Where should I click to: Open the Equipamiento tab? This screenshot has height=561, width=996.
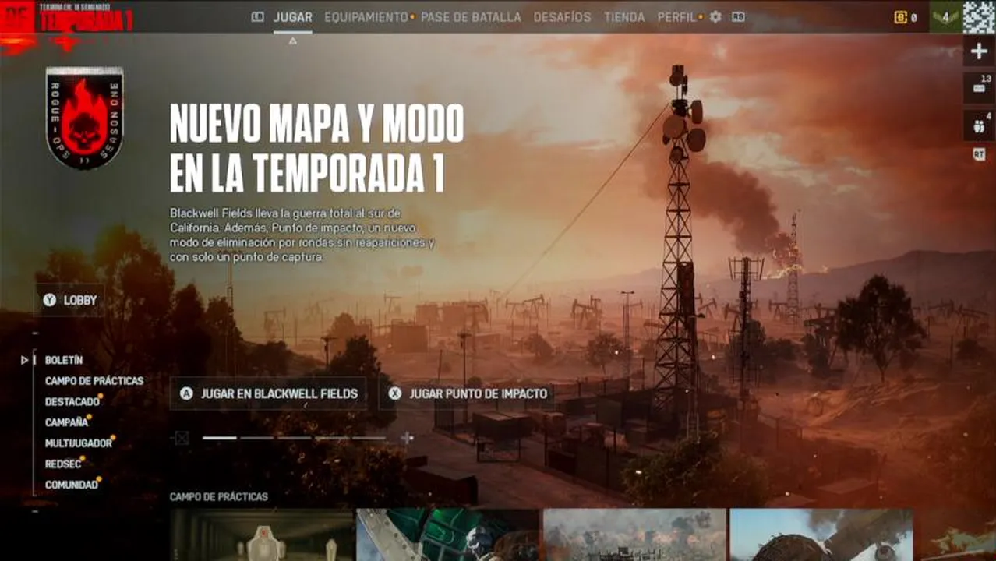366,16
